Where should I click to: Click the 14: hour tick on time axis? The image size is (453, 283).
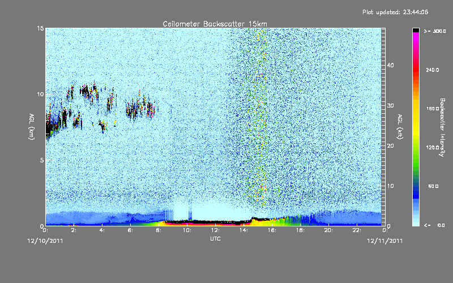(x=243, y=230)
